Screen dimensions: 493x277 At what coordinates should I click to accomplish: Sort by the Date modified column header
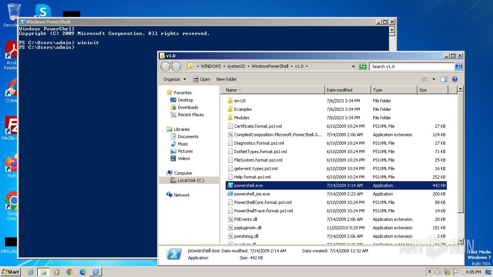click(x=348, y=90)
